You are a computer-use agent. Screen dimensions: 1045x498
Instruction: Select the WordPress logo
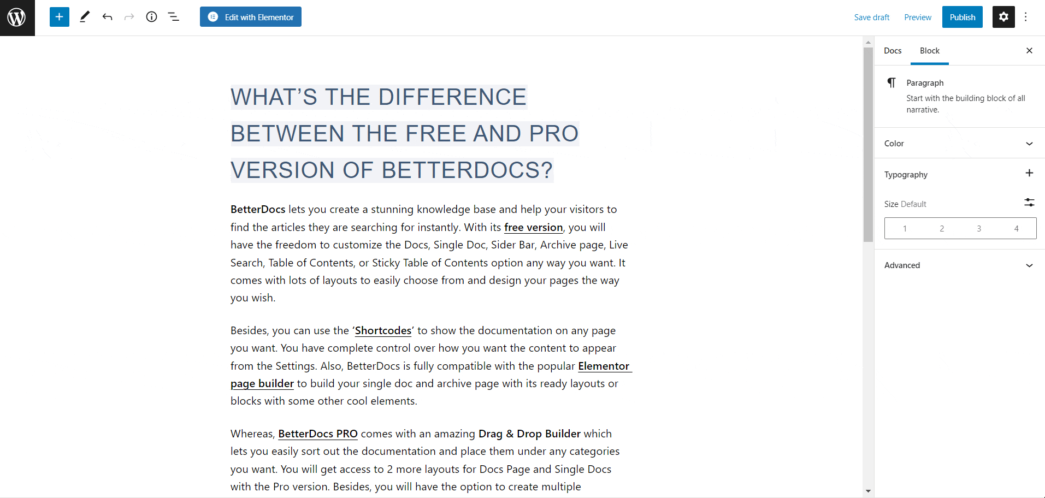[x=17, y=17]
